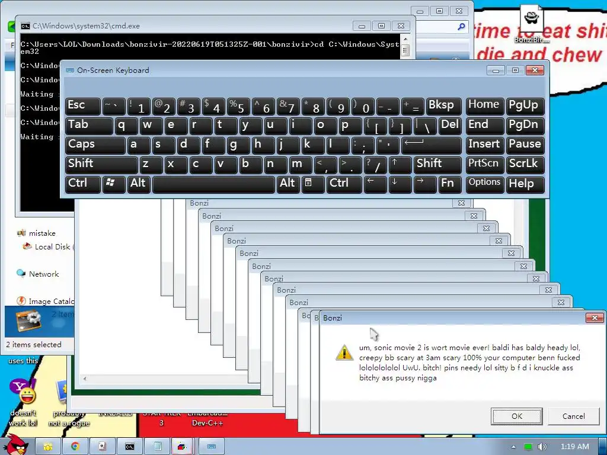Toggle the right Alt key
Screen dimensions: 607x455
[x=288, y=184]
